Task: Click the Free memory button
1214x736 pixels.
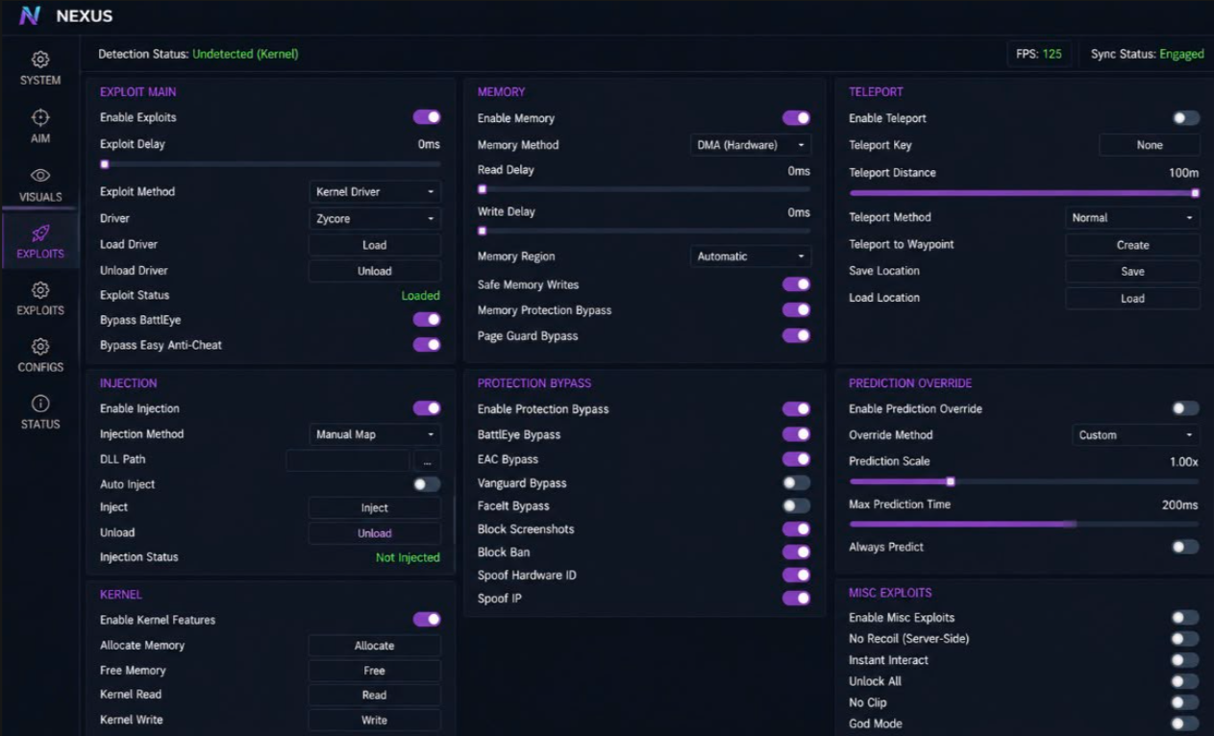Action: [x=375, y=671]
